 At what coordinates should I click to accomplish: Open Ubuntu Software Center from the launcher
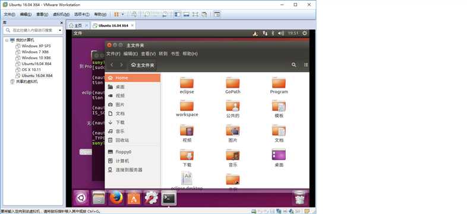[x=134, y=198]
